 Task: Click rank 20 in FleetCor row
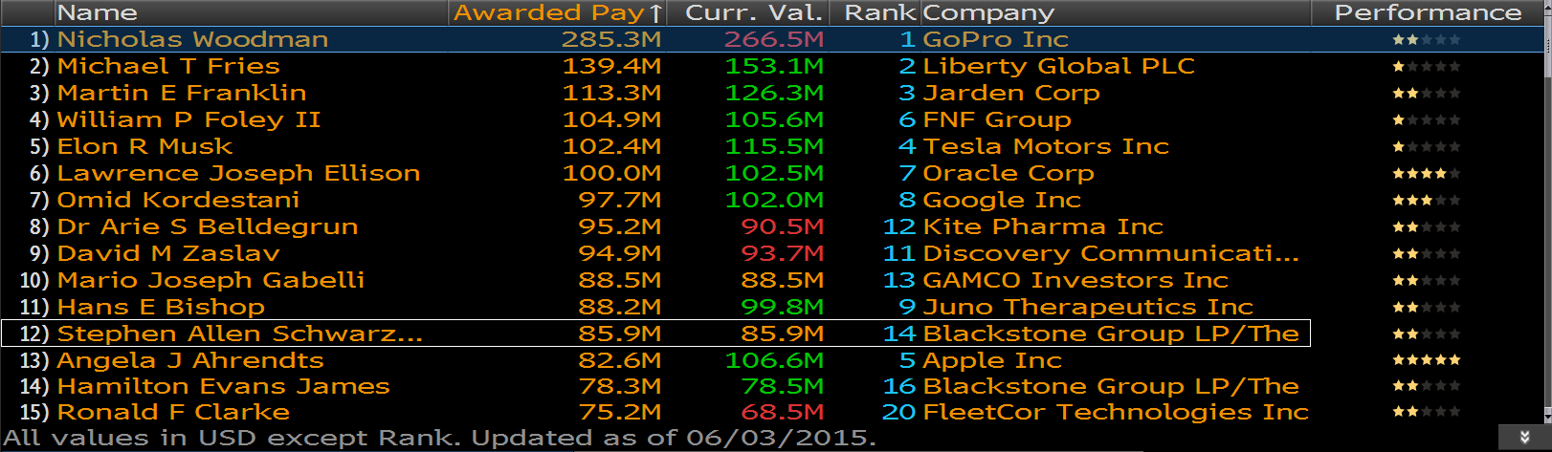point(898,412)
